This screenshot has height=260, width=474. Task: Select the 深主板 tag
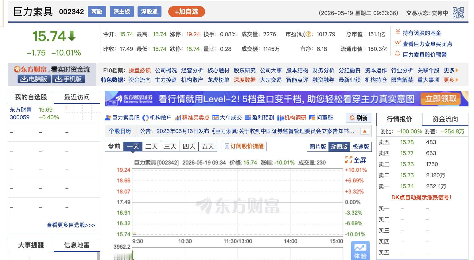point(122,12)
